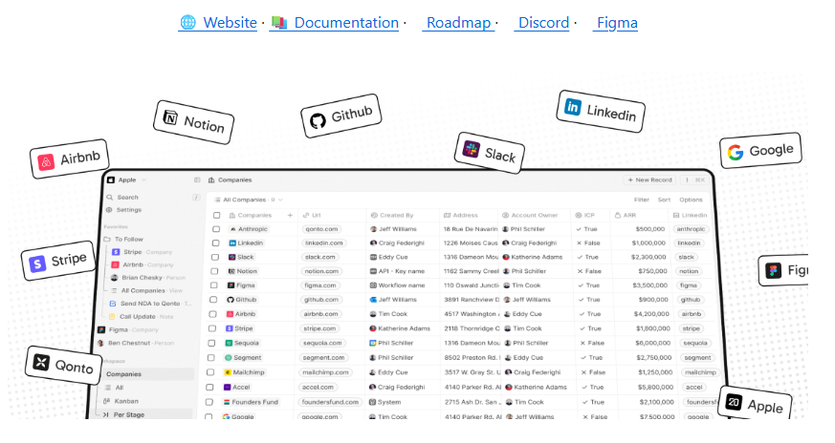Open Settings from the sidebar
Viewport: 835px width, 443px height.
pos(124,210)
